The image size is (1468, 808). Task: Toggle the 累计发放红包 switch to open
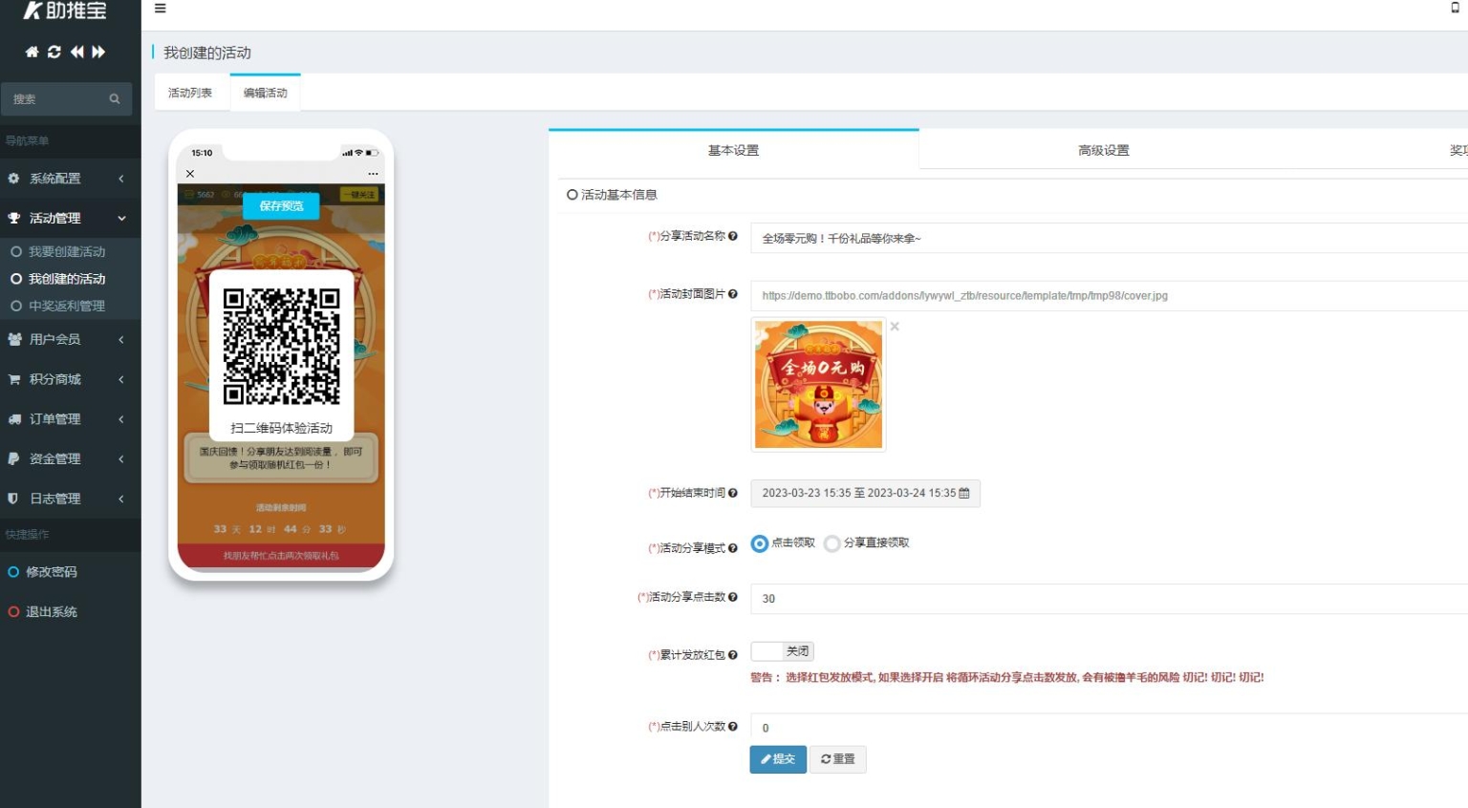[781, 651]
